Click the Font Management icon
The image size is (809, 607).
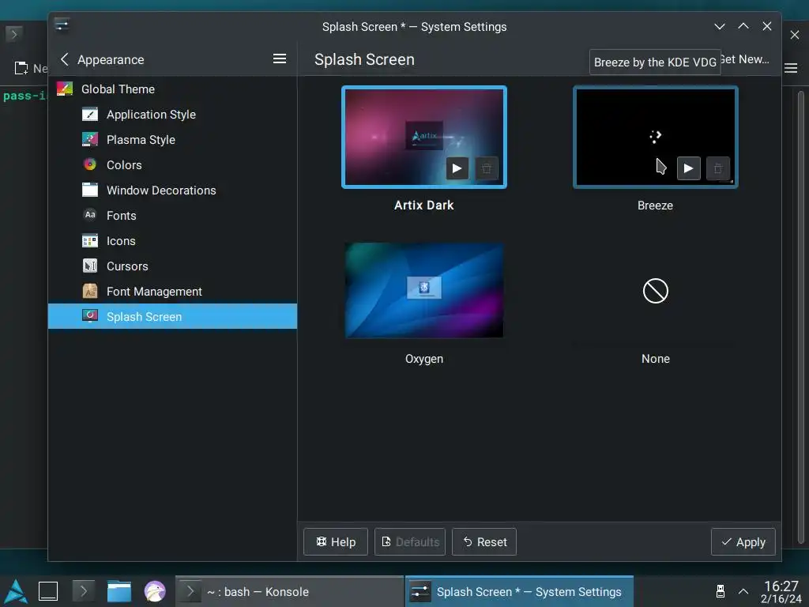pos(90,291)
